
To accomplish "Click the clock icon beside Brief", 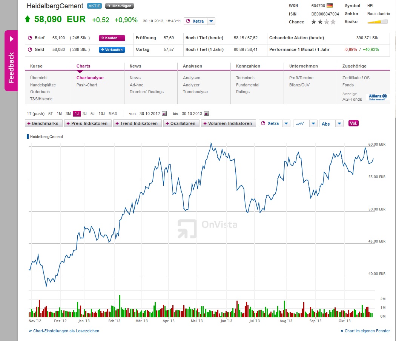I will pos(30,38).
